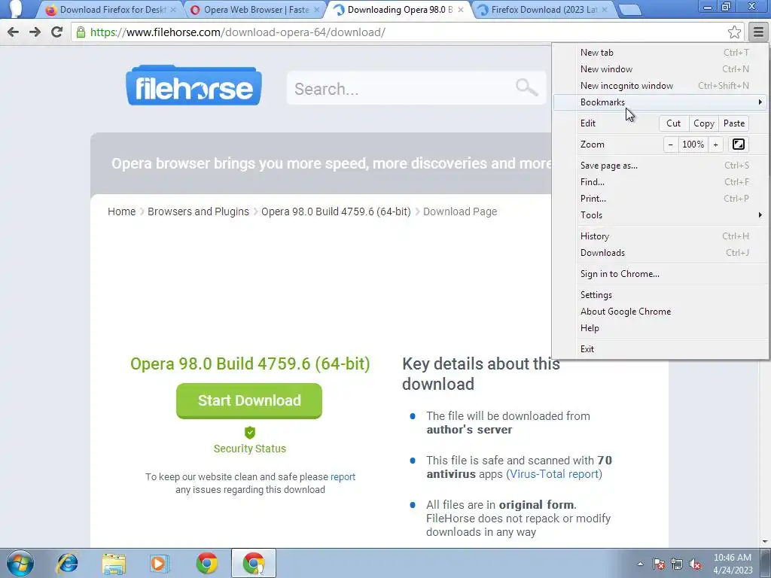Switch to the first Chrome taskbar icon
Image resolution: width=771 pixels, height=578 pixels.
point(206,563)
